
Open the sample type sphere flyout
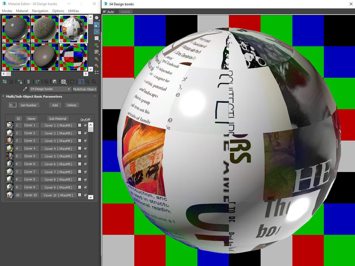point(97,18)
